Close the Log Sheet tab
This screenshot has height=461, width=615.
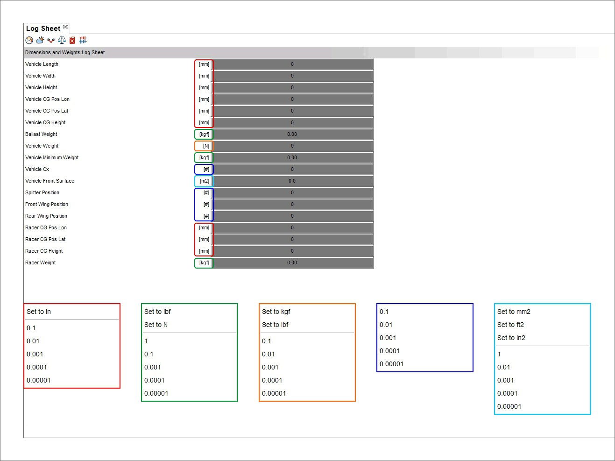(x=65, y=27)
